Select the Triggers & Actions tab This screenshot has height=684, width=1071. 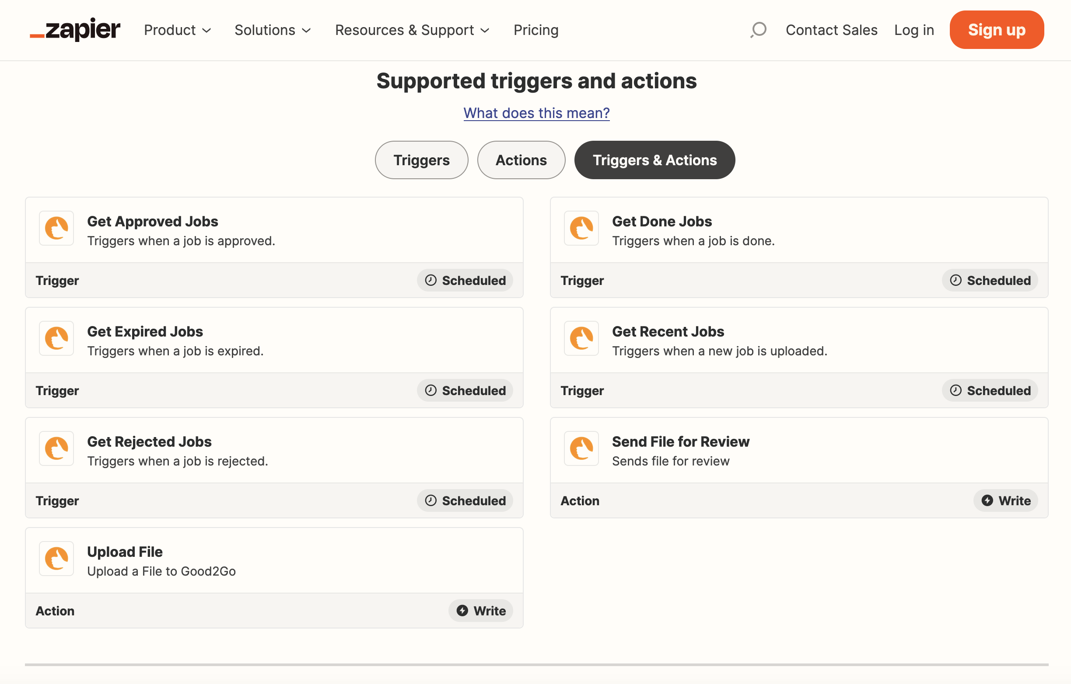click(654, 160)
